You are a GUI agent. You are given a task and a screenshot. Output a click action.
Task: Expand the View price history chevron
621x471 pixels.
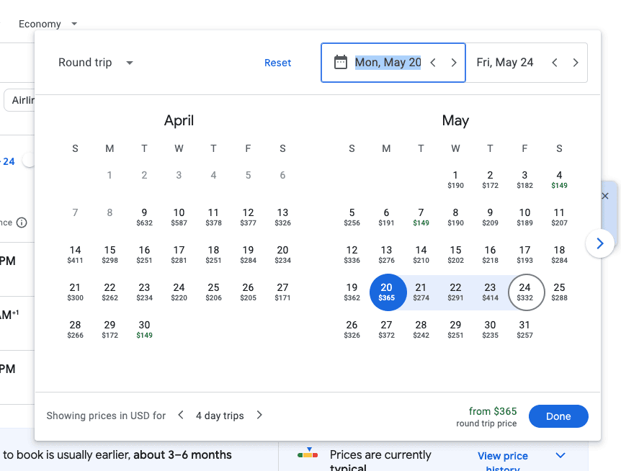(560, 455)
